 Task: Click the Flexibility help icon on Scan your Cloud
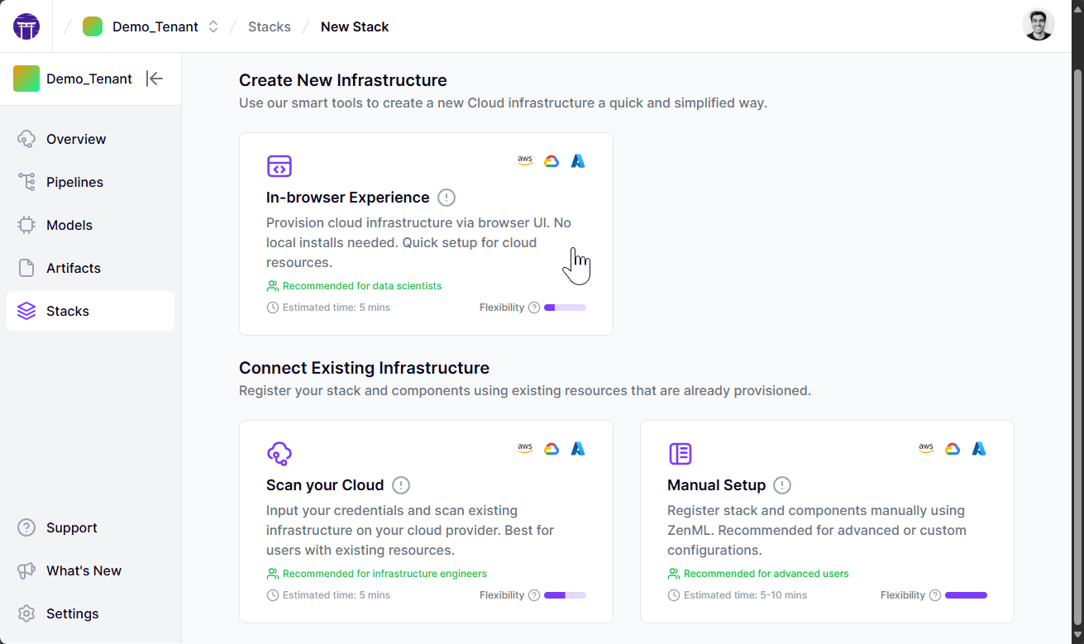point(533,594)
